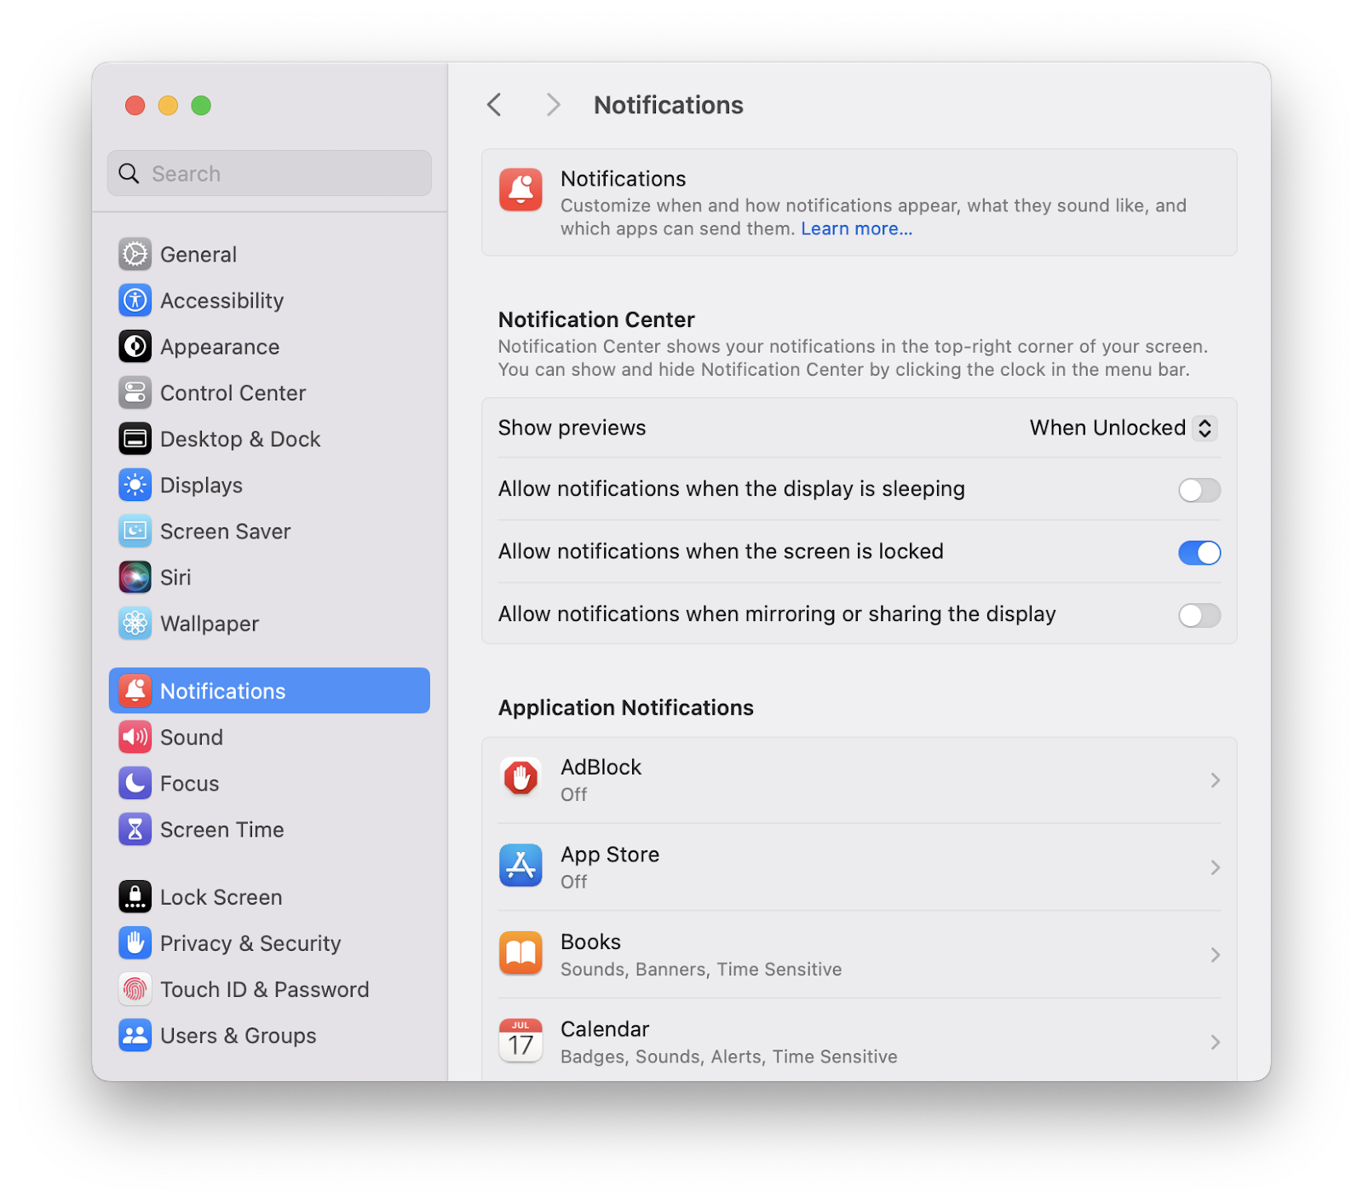Viewport: 1363px width, 1203px height.
Task: Disable notifications when screen is locked
Action: click(x=1199, y=553)
